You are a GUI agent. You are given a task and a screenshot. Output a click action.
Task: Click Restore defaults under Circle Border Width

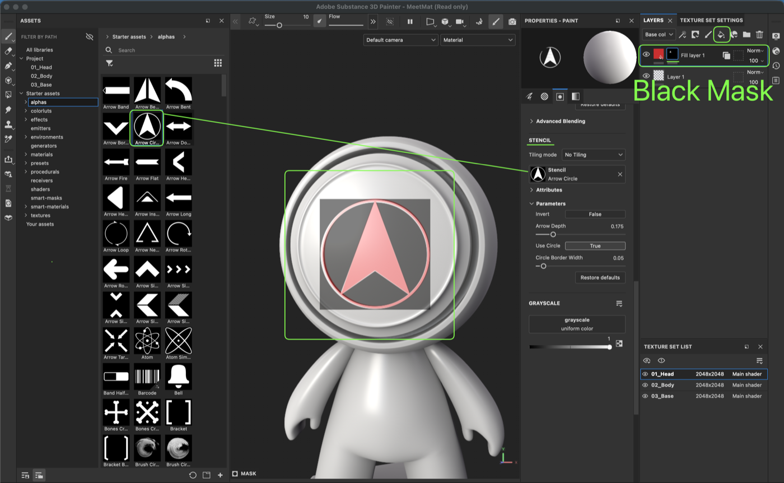pos(600,277)
